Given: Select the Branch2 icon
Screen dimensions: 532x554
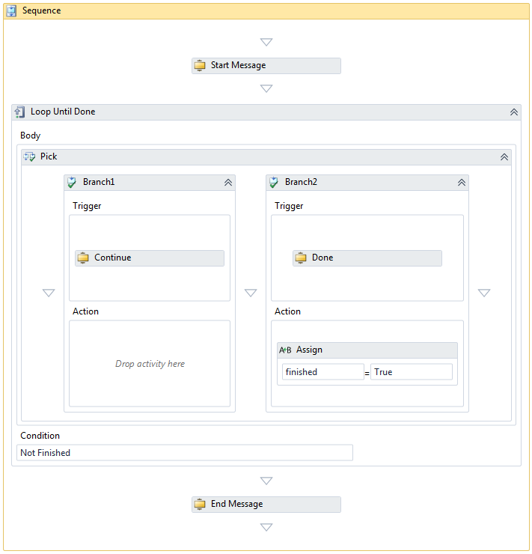Looking at the screenshot, I should coord(275,183).
